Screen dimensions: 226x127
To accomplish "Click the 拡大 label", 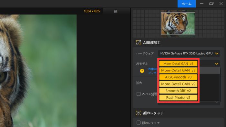I will coord(139,83).
